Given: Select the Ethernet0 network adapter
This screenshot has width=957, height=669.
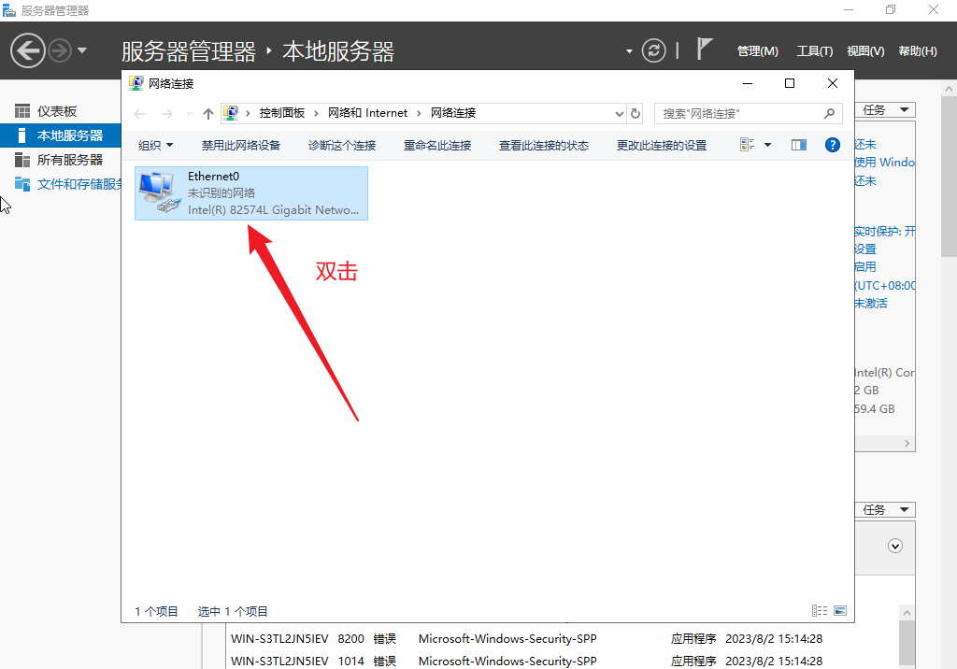Looking at the screenshot, I should pyautogui.click(x=250, y=192).
